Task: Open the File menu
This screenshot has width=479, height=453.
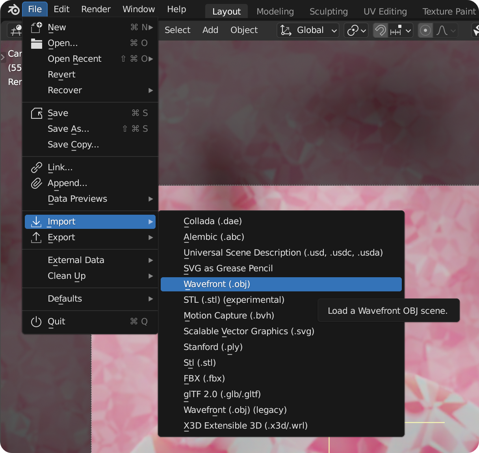Action: 35,9
